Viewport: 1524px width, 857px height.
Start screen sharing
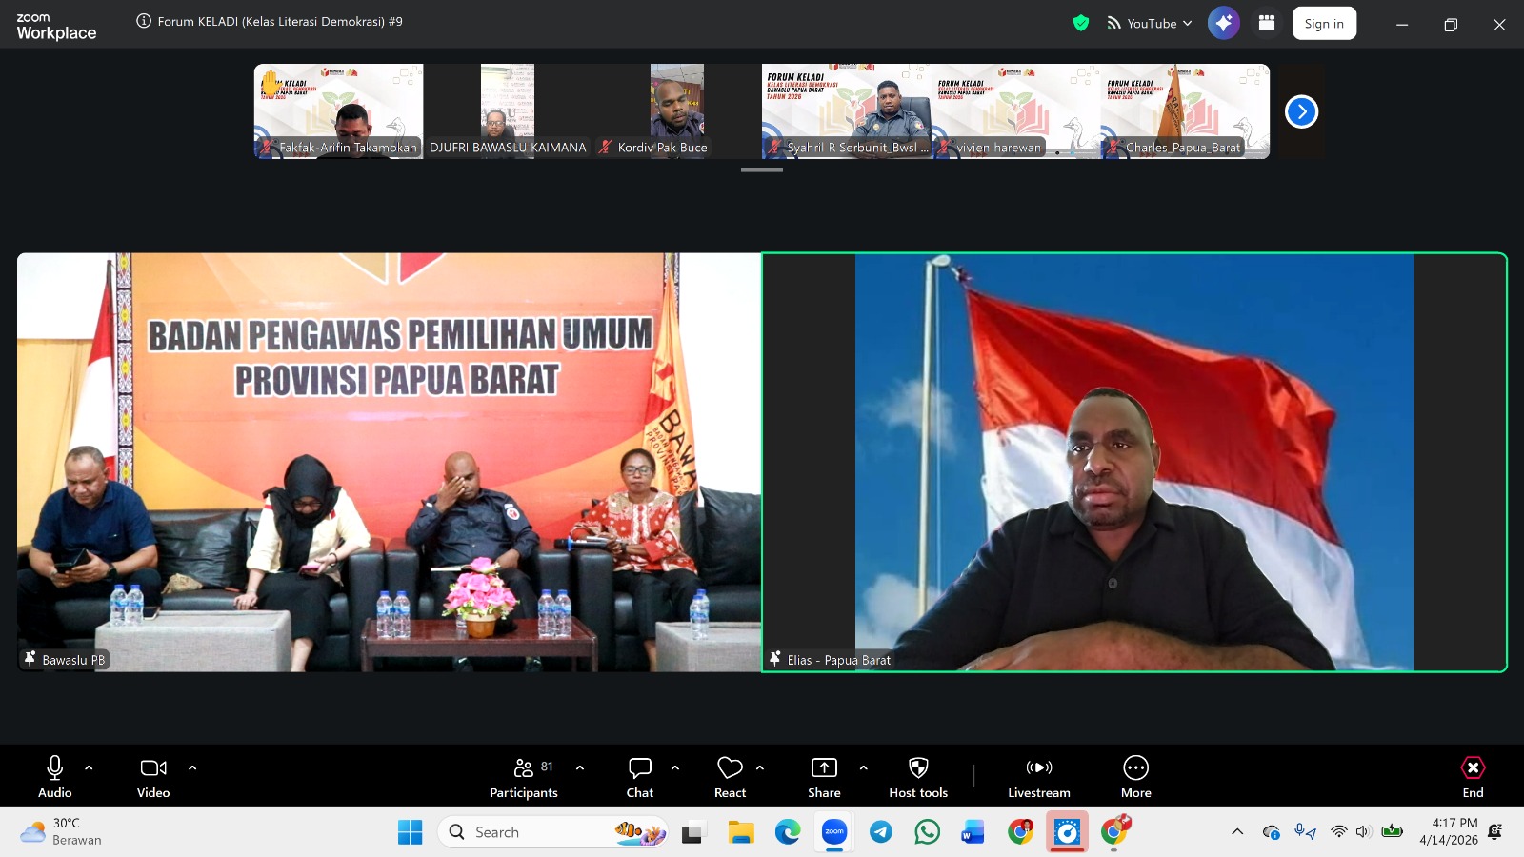coord(824,776)
